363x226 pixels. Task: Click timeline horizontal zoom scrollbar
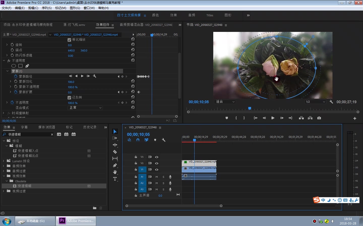point(174,206)
